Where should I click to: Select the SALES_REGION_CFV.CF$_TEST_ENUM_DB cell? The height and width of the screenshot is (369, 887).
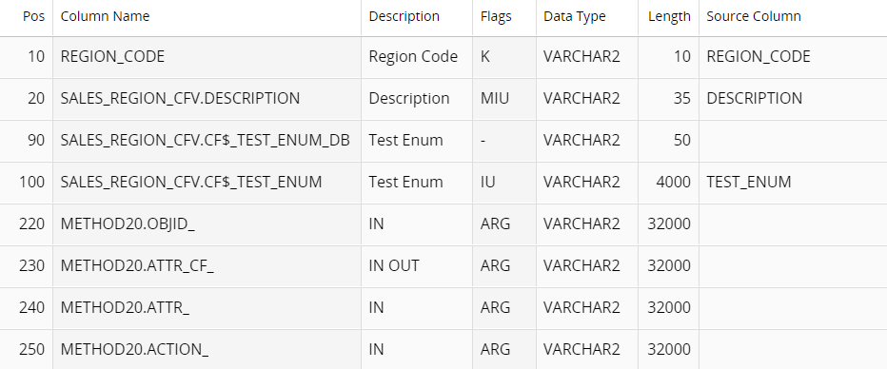tap(207, 140)
